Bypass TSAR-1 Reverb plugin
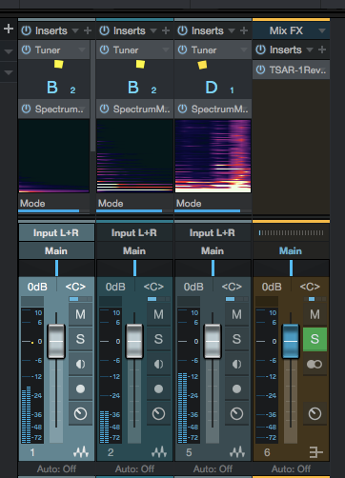The width and height of the screenshot is (345, 478). tap(260, 70)
